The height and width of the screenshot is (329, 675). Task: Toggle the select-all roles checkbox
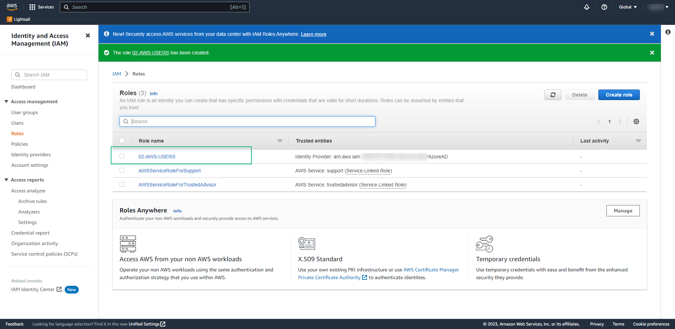pos(122,140)
